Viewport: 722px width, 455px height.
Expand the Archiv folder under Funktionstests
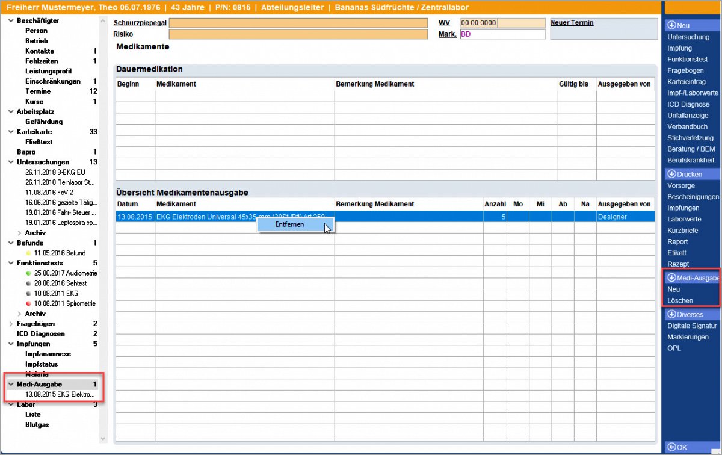pyautogui.click(x=19, y=314)
